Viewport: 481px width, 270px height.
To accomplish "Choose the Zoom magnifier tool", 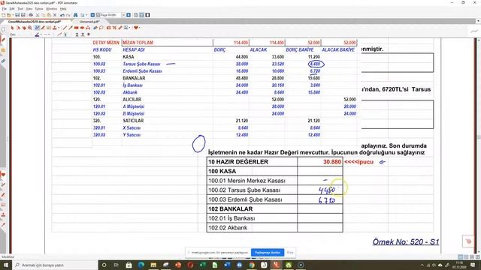I will pos(30,28).
